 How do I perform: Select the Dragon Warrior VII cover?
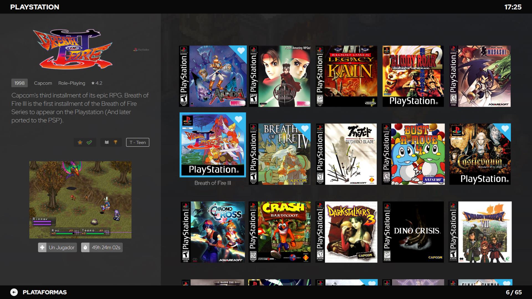point(480,232)
